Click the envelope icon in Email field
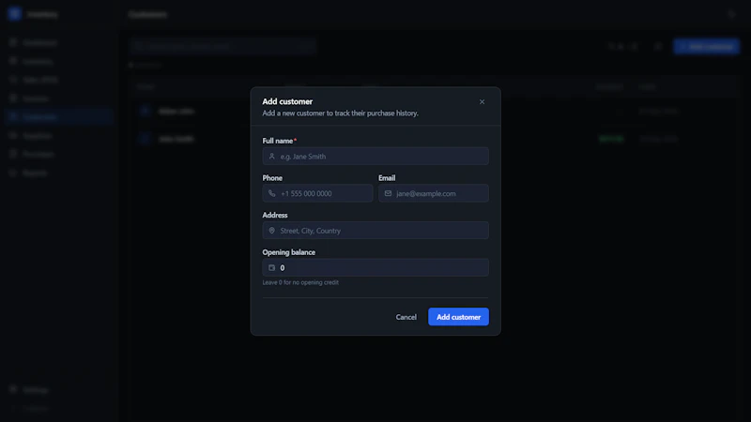751x422 pixels. 388,193
